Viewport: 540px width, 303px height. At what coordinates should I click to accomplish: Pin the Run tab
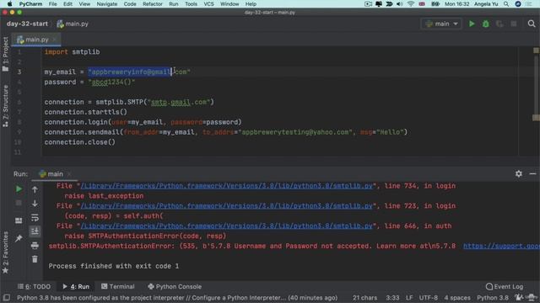click(x=19, y=237)
